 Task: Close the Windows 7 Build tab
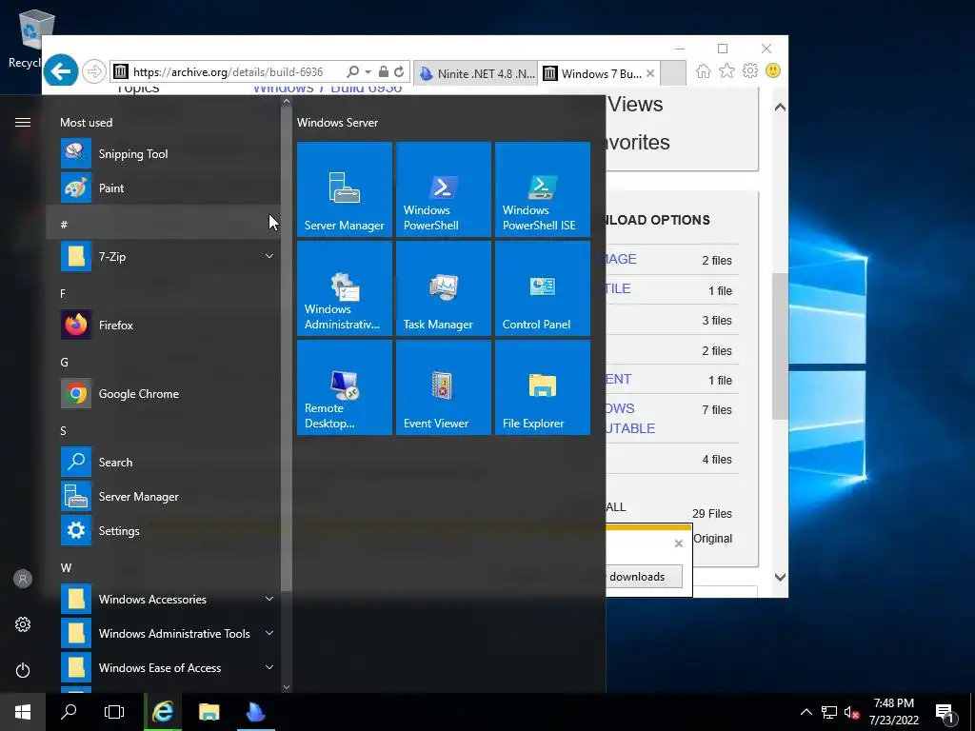650,73
